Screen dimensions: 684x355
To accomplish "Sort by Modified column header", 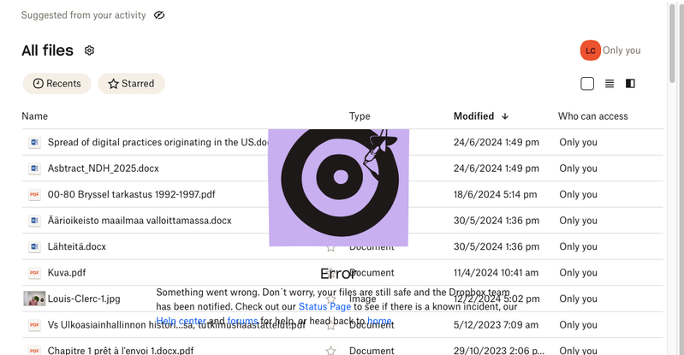I will tap(473, 116).
